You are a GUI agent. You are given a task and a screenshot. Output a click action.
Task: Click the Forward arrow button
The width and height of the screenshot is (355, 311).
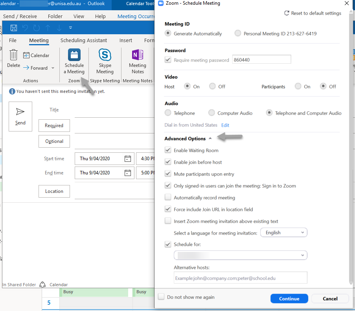pyautogui.click(x=35, y=68)
